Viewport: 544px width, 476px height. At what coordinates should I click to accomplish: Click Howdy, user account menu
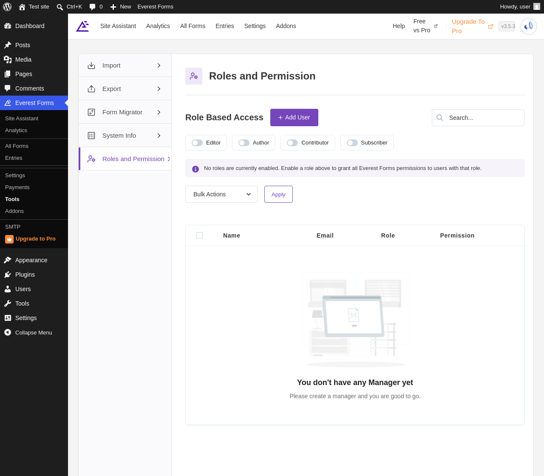click(x=520, y=7)
